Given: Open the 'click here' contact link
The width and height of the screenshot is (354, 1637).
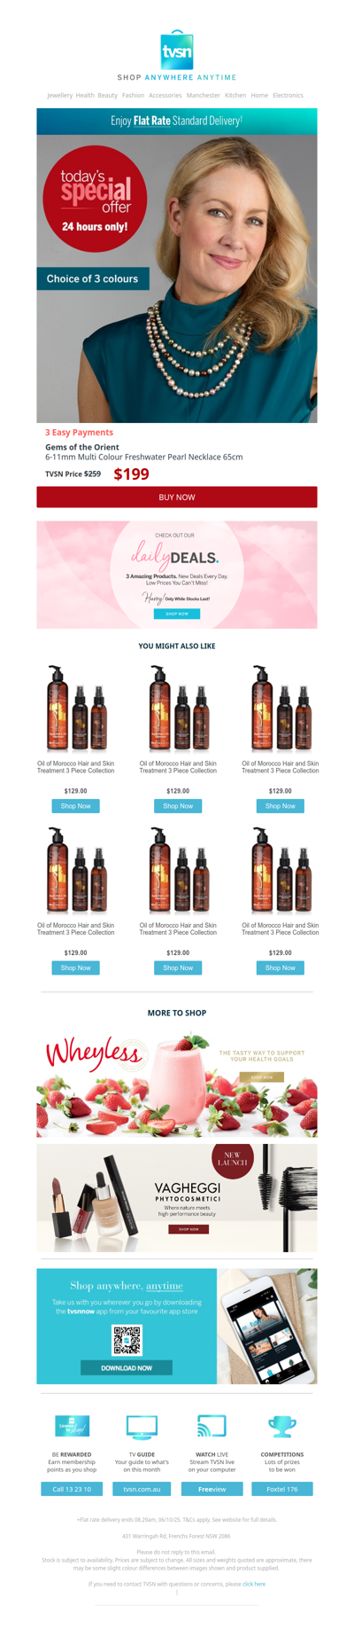Looking at the screenshot, I should point(254,1583).
